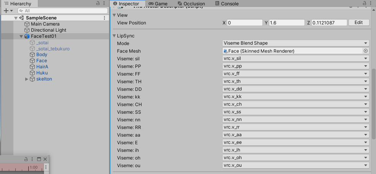The width and height of the screenshot is (376, 174).
Task: Select the Directional Light object
Action: (49, 30)
